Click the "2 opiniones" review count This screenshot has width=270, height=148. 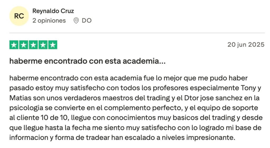point(49,21)
